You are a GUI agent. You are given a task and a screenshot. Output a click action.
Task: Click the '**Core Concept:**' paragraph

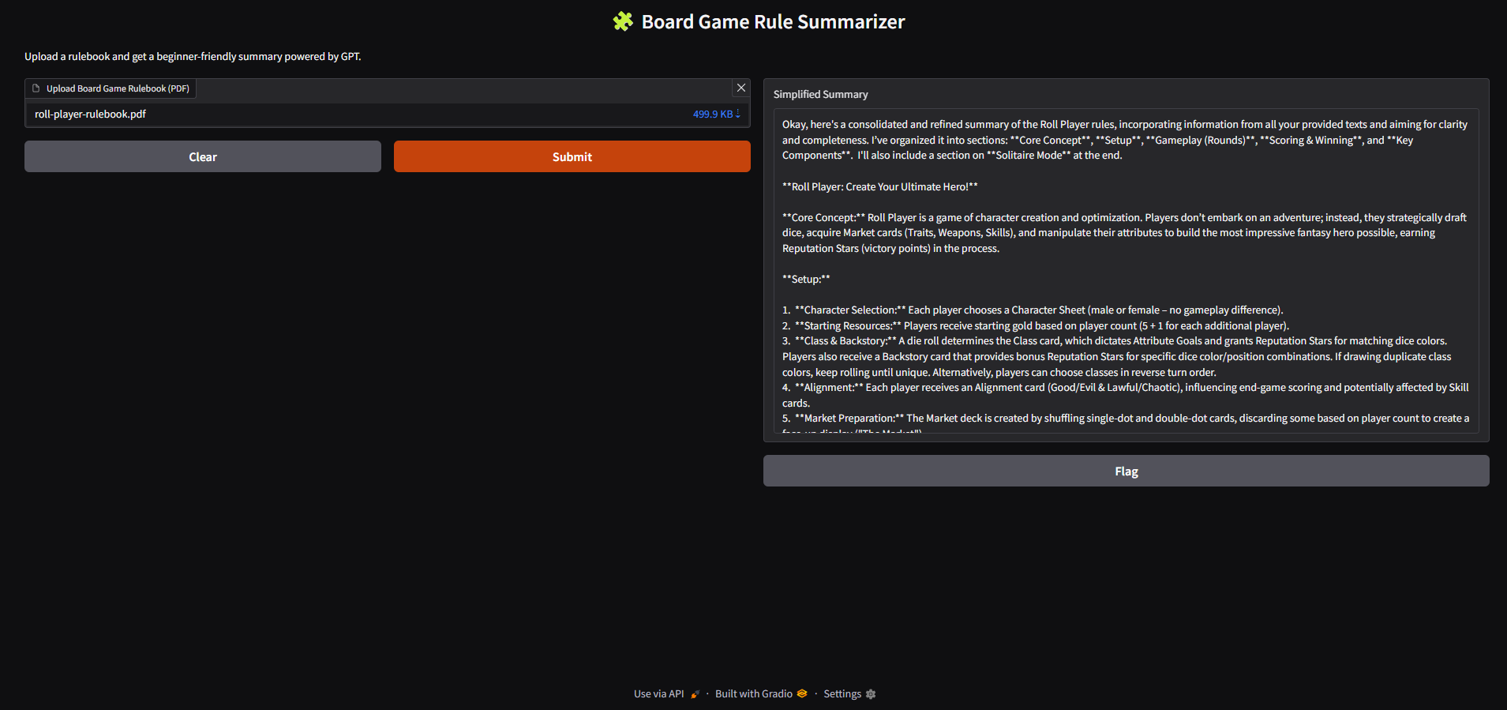(x=1125, y=233)
